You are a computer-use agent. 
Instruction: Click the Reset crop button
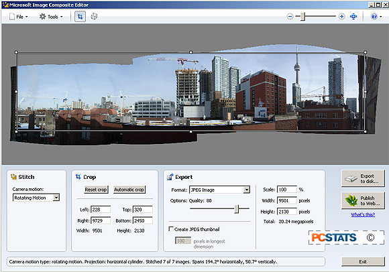[96, 190]
